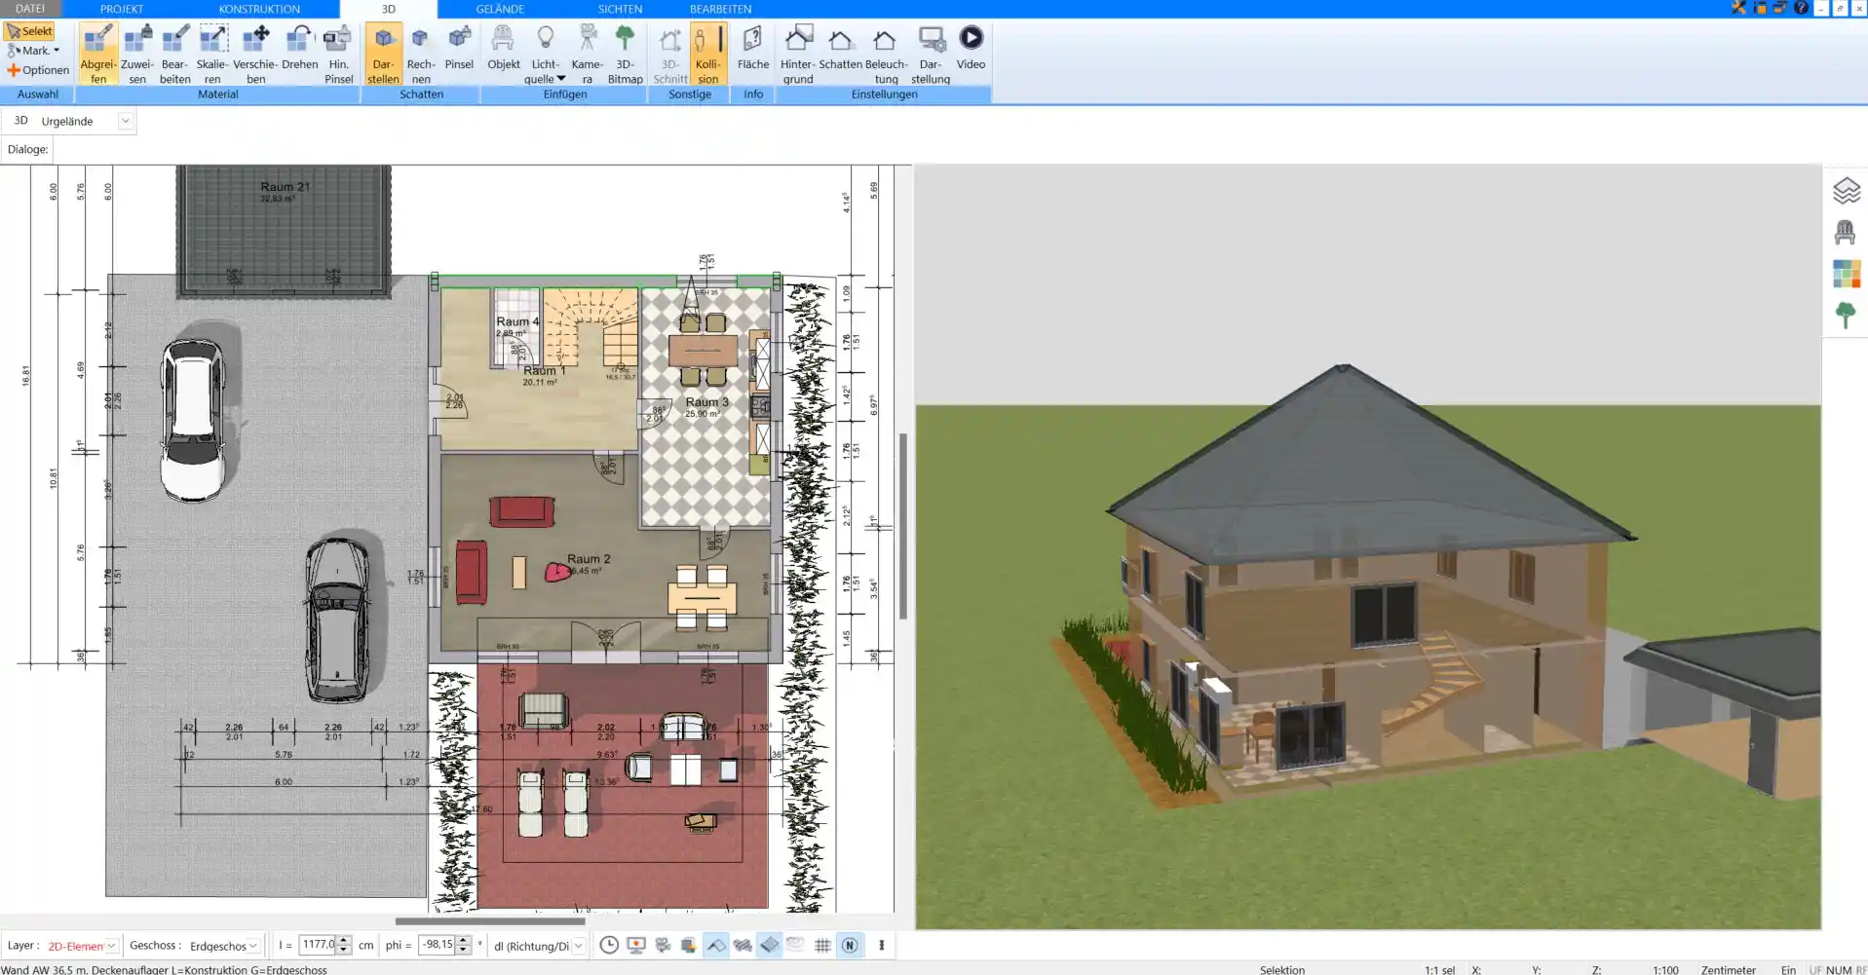Decrease the phi angle value
Image resolution: width=1868 pixels, height=975 pixels.
tap(464, 950)
